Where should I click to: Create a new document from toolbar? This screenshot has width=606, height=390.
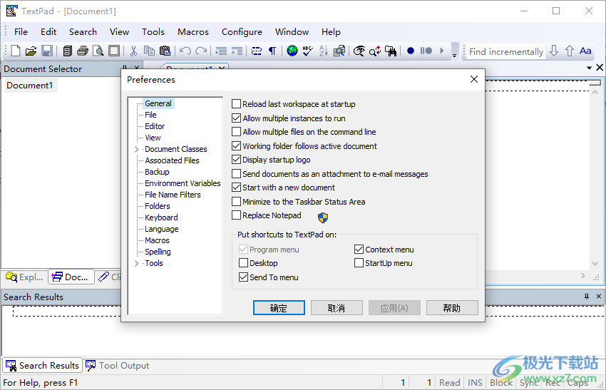point(16,51)
